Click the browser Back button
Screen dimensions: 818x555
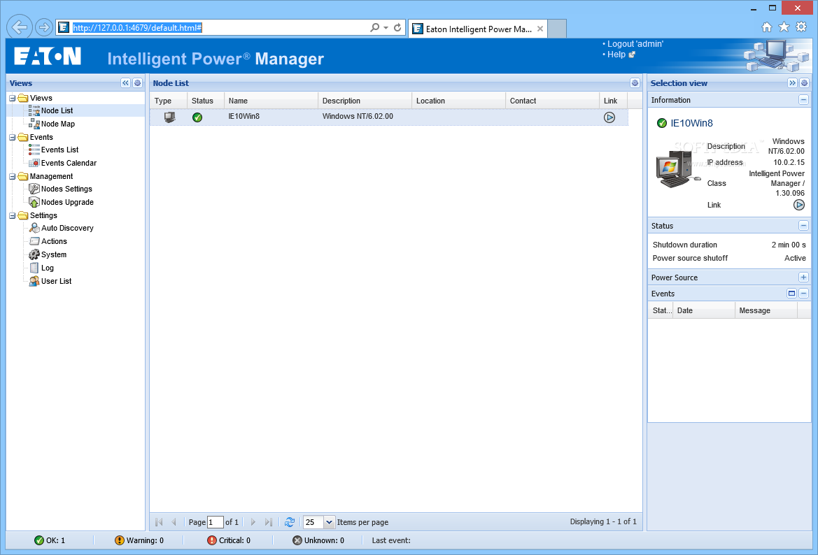(20, 27)
